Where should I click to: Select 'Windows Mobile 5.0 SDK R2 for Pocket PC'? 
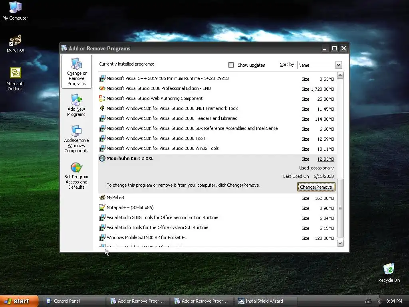point(218,237)
